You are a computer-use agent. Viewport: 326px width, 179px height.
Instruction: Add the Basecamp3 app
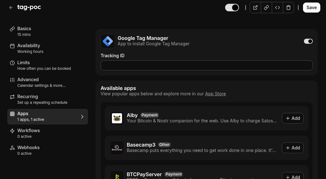pyautogui.click(x=293, y=148)
